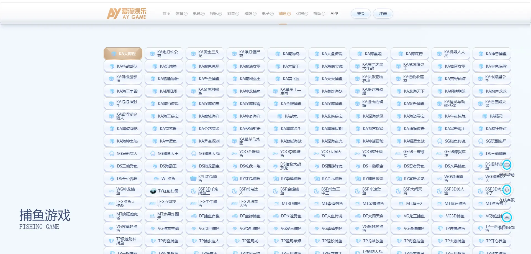Select the APP menu item
Viewport: 531px width, 254px height.
(x=334, y=14)
